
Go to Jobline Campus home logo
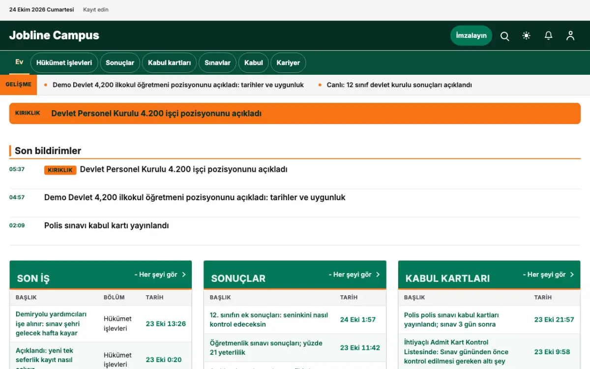click(54, 35)
